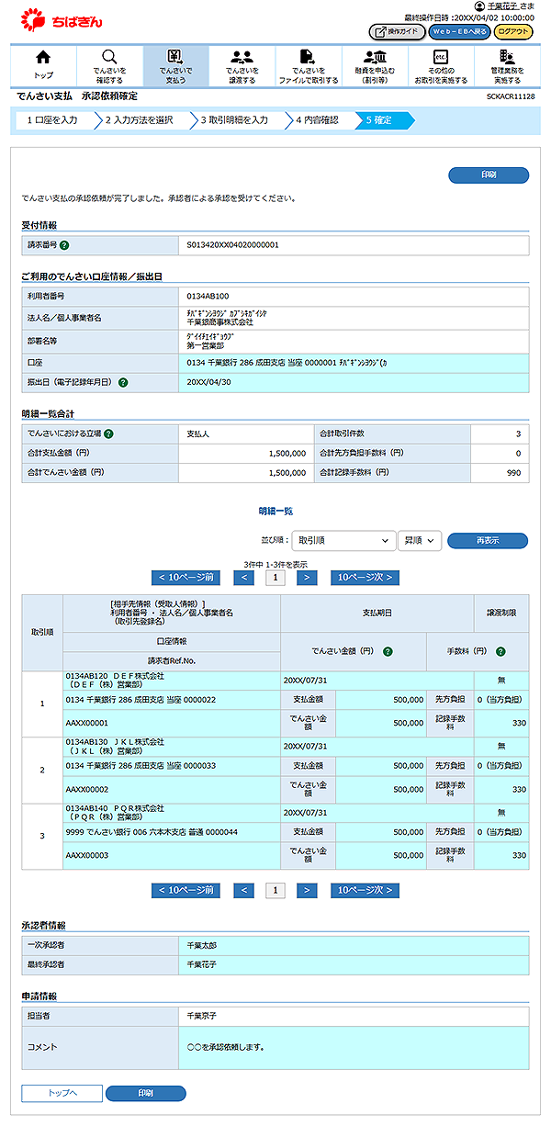
Task: Click lower < 10ページ前 pagination button
Action: coord(186,890)
